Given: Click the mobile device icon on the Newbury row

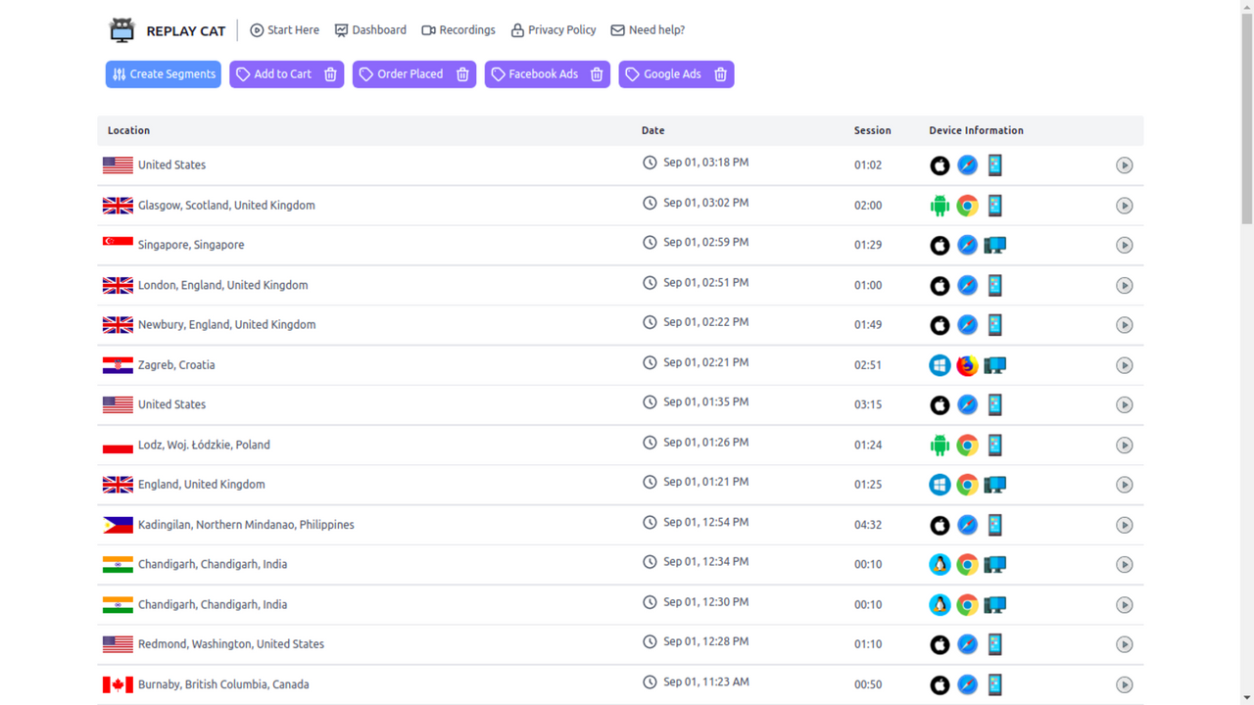Looking at the screenshot, I should click(x=994, y=324).
